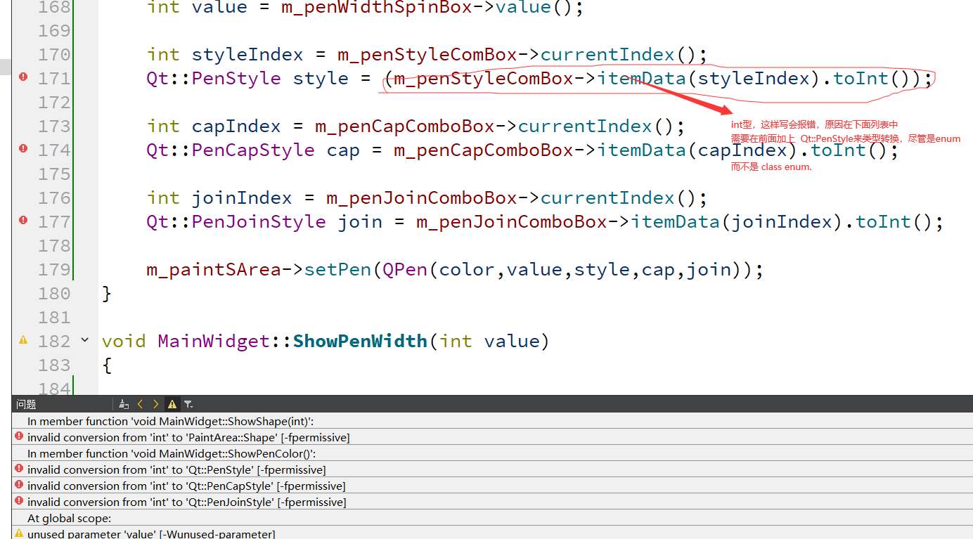973x539 pixels.
Task: Click the ShowPenWidth function name on line 182
Action: click(360, 341)
